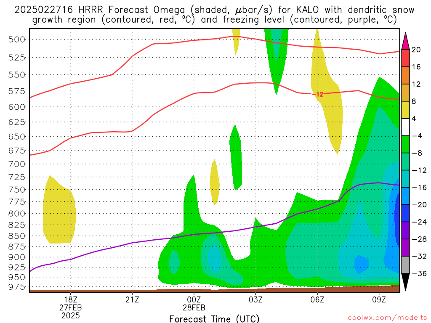Click the bright green -4-to-−8 colorbar swatch

pyautogui.click(x=405, y=145)
